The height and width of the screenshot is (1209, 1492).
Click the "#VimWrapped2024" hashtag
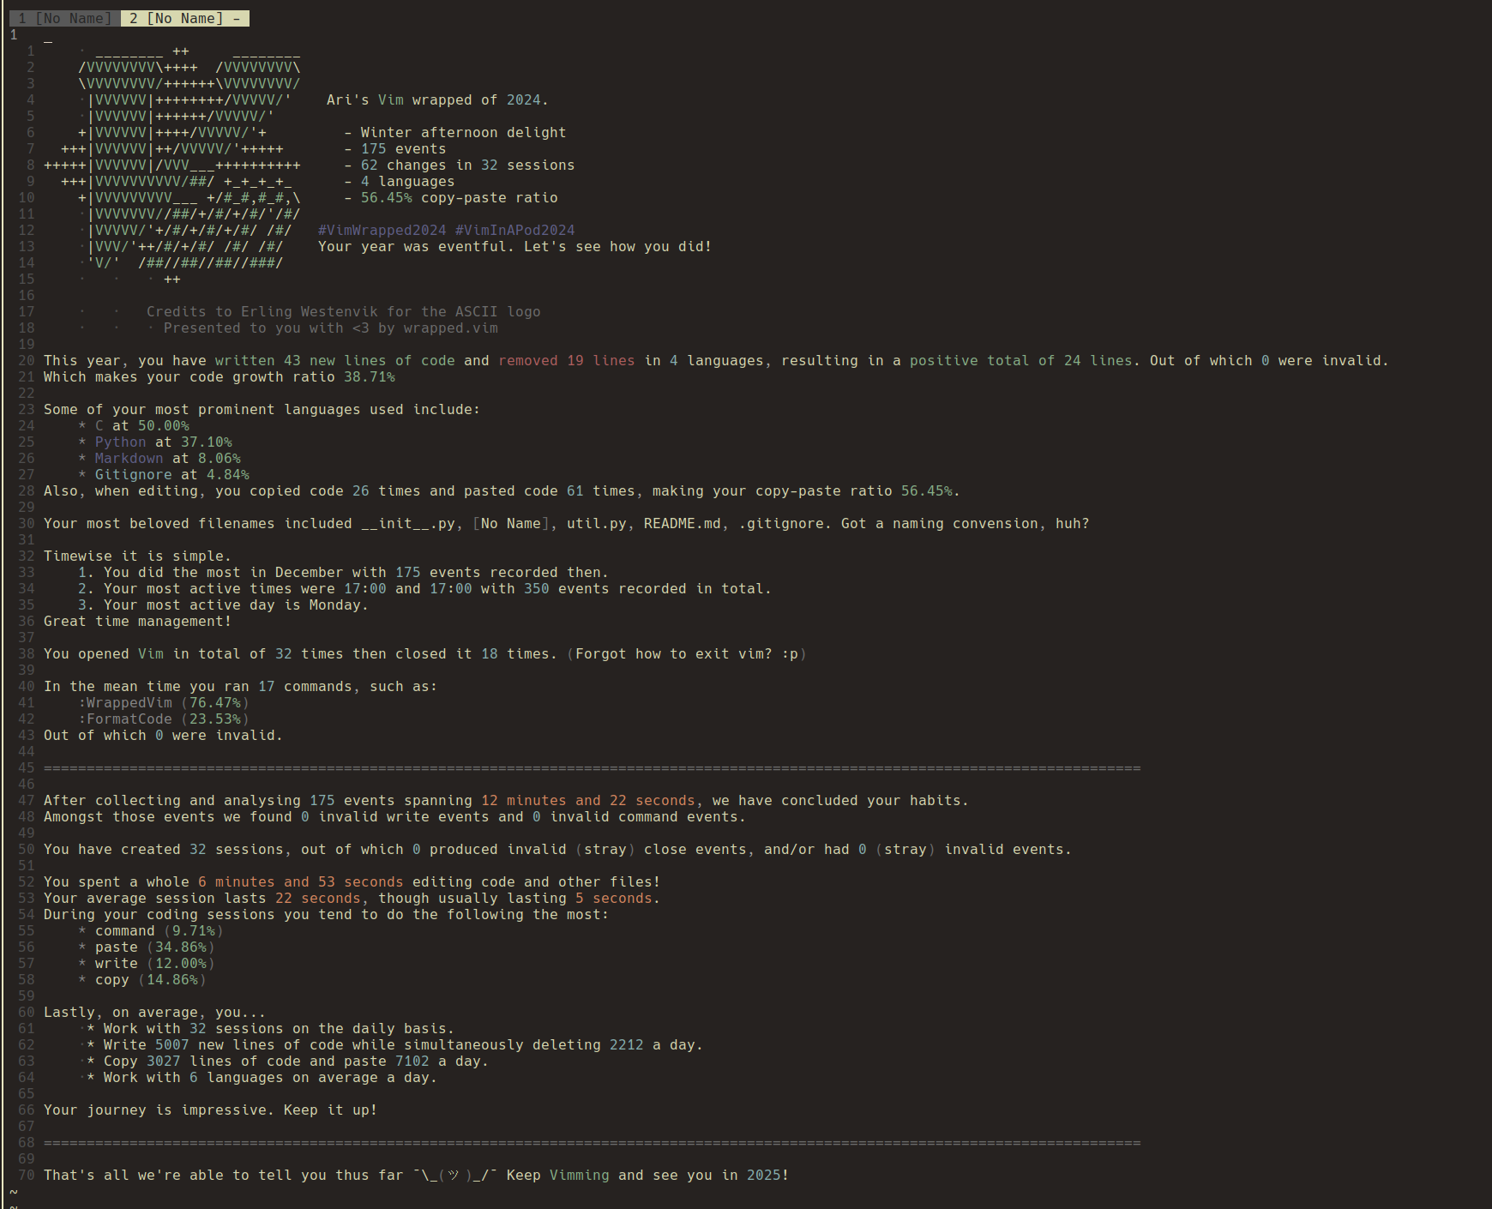382,230
